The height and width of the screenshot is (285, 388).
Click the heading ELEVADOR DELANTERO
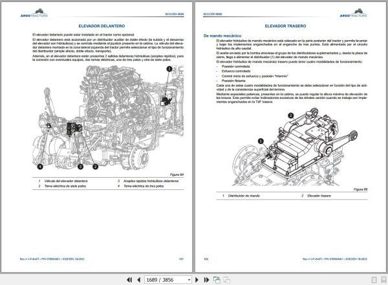(x=102, y=26)
